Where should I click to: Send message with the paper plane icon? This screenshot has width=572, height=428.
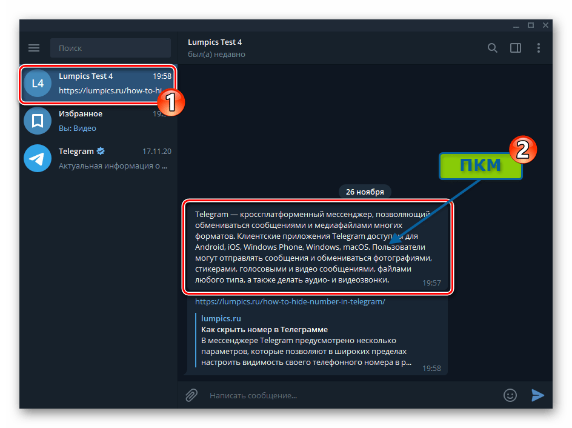(x=538, y=395)
